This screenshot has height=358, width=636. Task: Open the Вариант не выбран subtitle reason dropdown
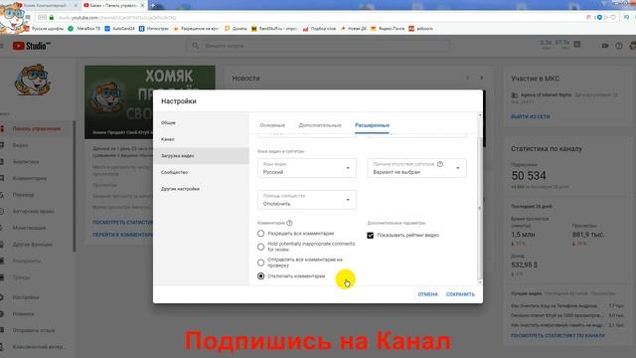416,168
